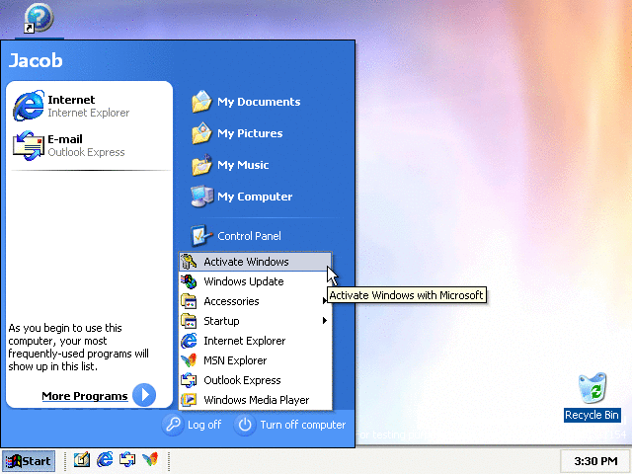The width and height of the screenshot is (632, 474).
Task: Click the Activate Windows keys icon
Action: 189,262
